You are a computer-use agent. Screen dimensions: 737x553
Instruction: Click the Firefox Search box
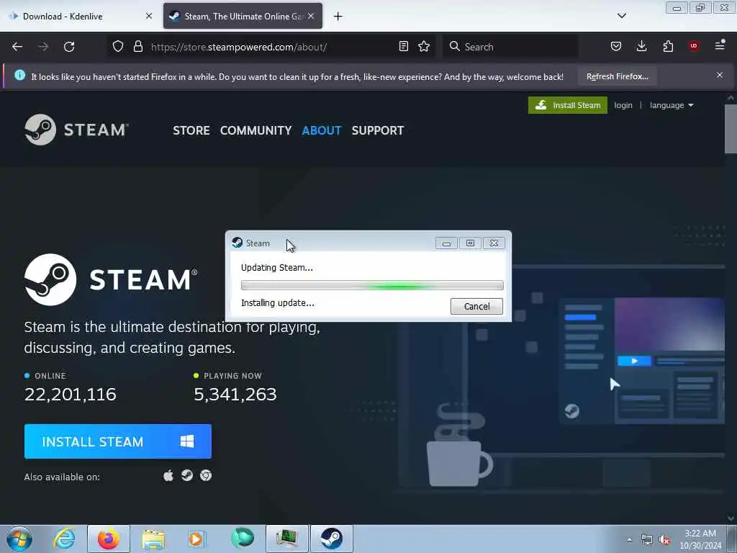coord(510,47)
